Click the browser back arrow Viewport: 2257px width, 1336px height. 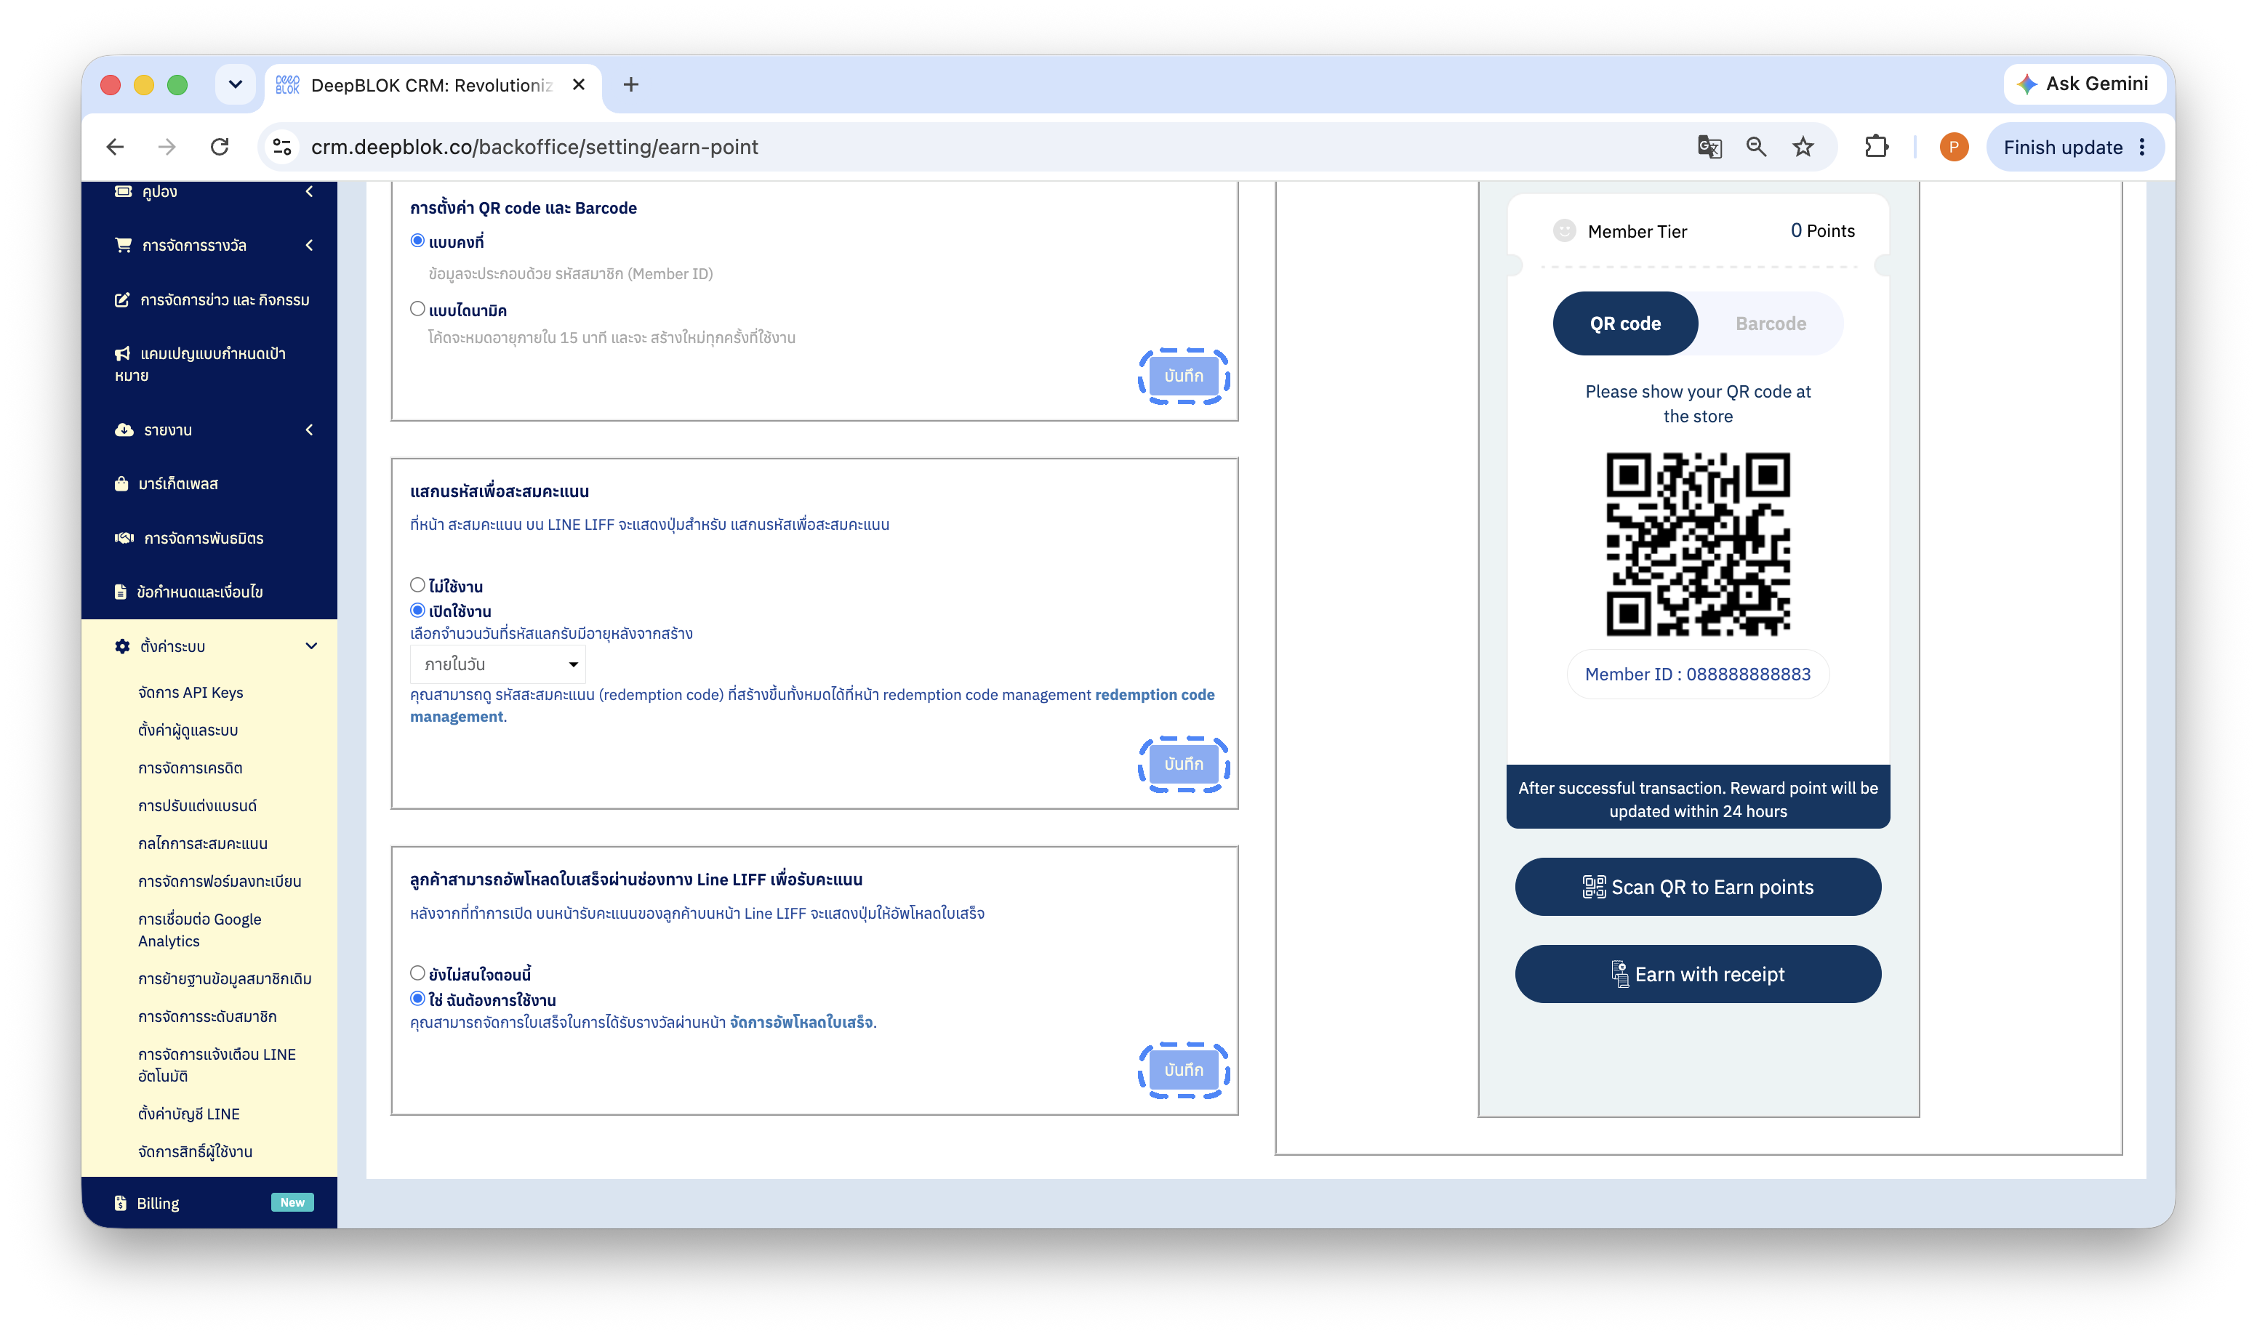(115, 147)
